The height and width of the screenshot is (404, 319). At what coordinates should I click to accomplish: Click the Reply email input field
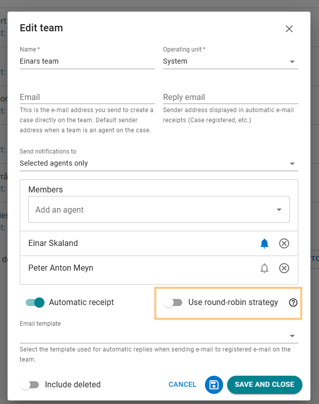click(231, 97)
